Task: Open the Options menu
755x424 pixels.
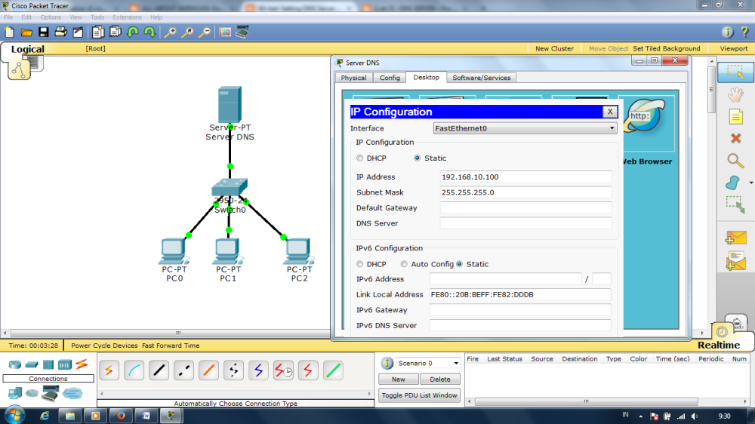Action: pyautogui.click(x=51, y=17)
